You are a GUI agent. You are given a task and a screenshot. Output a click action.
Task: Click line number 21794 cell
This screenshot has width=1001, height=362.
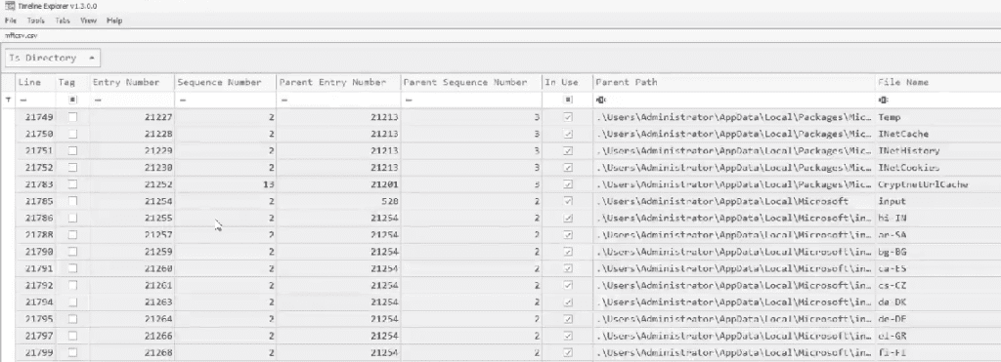[35, 302]
